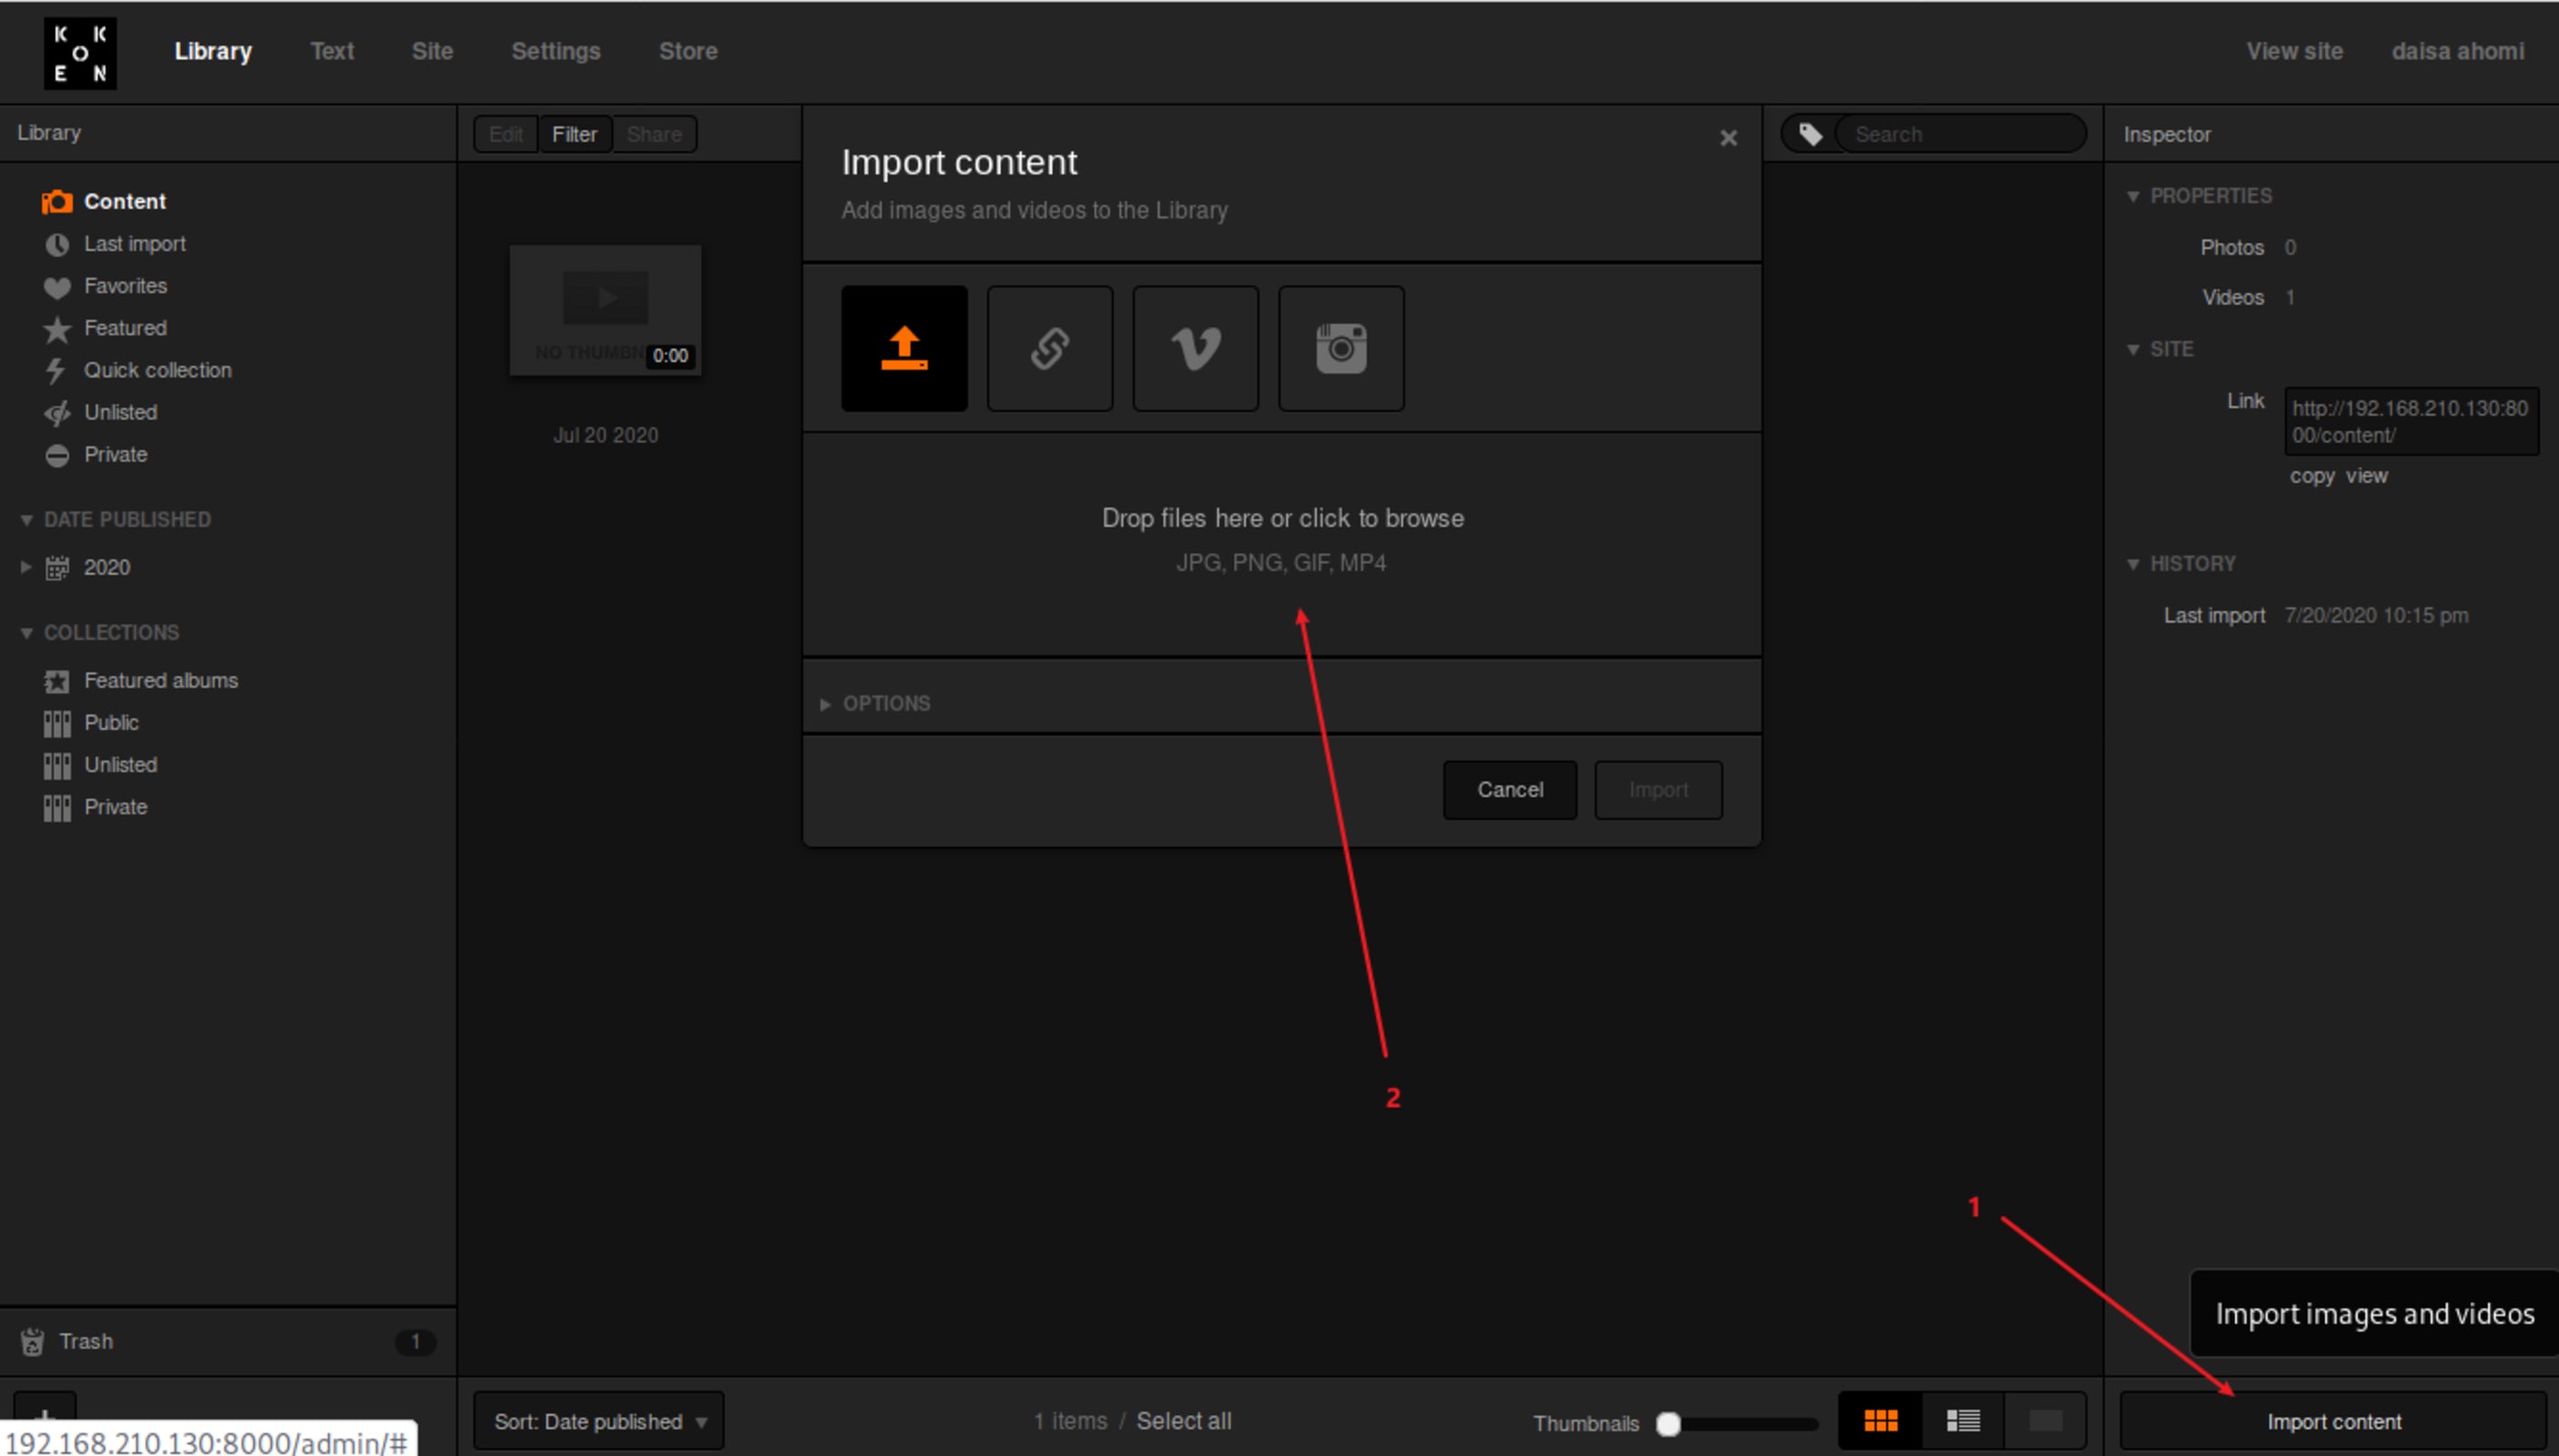Open the Sort: Date published dropdown
This screenshot has height=1456, width=2559.
point(599,1421)
